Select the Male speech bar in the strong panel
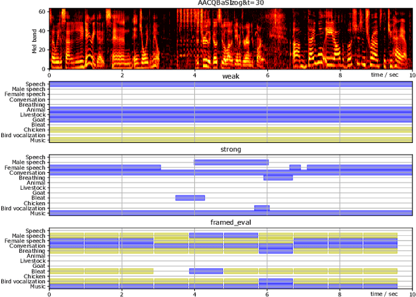 pos(231,162)
